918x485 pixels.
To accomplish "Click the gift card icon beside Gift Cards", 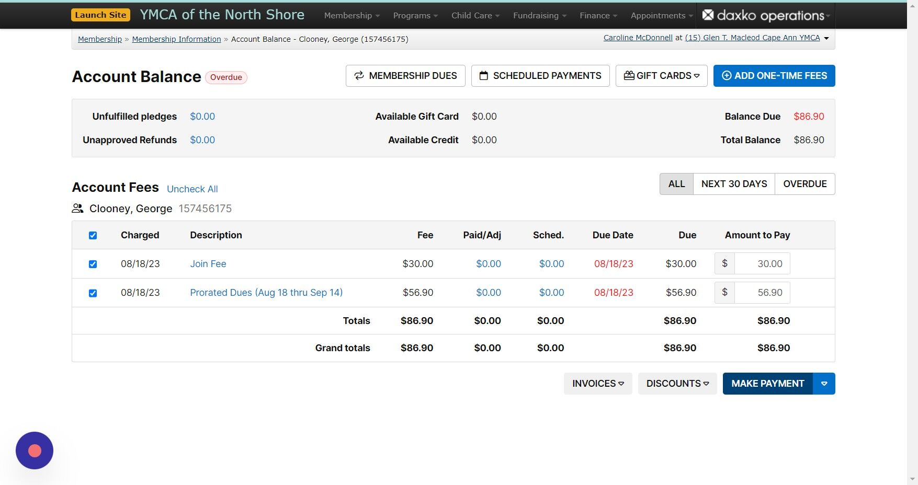I will coord(629,75).
